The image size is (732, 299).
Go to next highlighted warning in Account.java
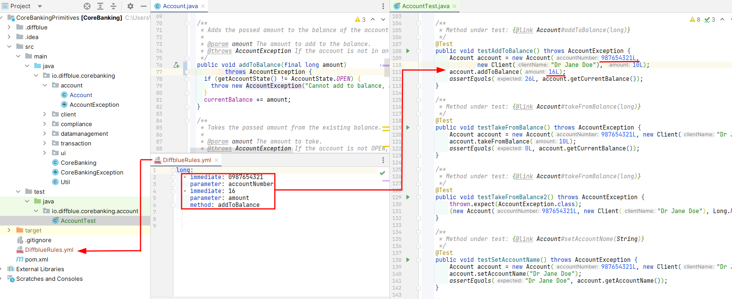point(383,19)
